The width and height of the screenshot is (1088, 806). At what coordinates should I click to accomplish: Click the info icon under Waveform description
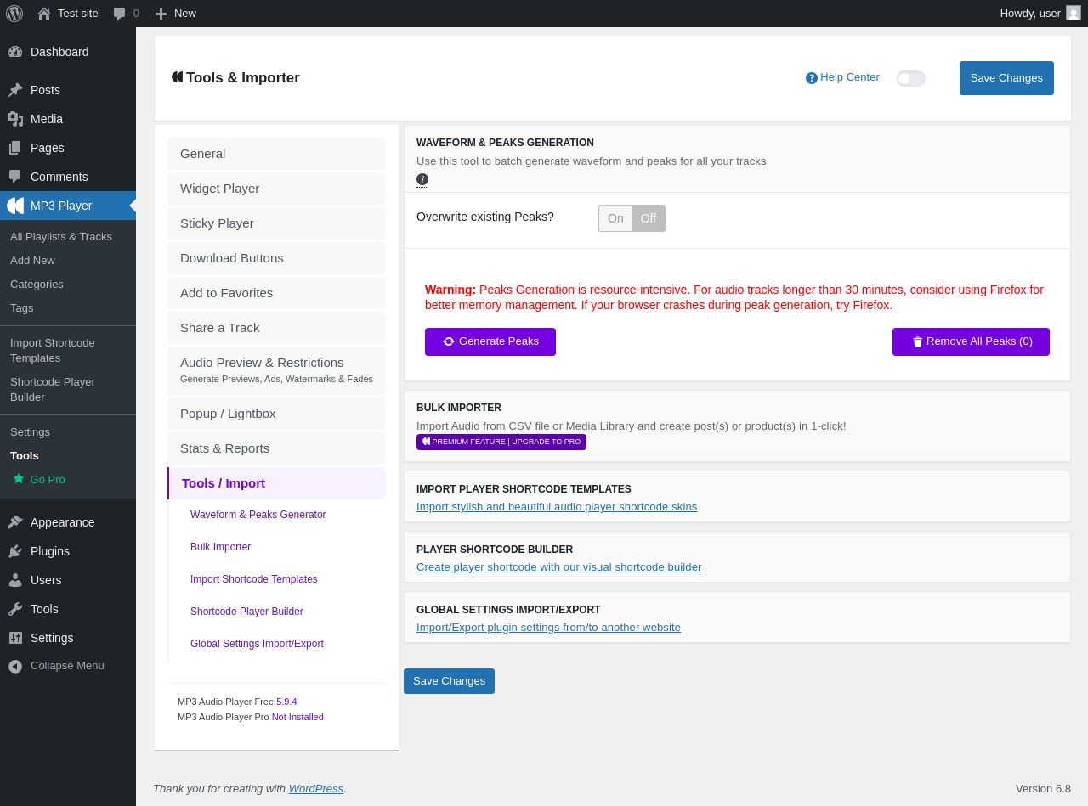coord(422,179)
